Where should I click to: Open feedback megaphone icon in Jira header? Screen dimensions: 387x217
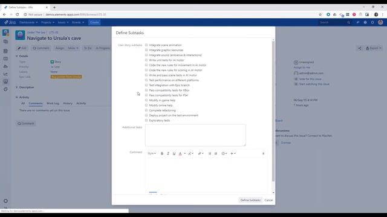coord(357,22)
